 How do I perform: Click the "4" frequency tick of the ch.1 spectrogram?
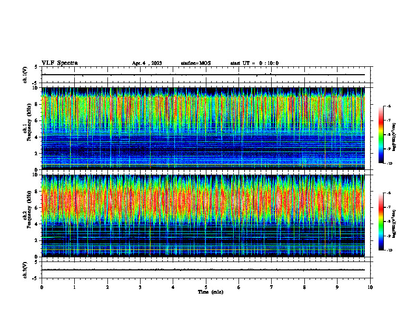point(37,137)
